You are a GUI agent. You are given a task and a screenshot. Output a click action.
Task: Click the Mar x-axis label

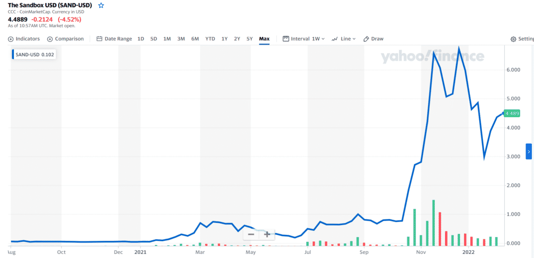[x=200, y=252]
